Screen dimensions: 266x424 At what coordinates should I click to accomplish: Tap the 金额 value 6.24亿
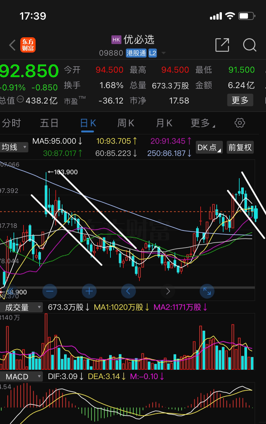point(241,85)
